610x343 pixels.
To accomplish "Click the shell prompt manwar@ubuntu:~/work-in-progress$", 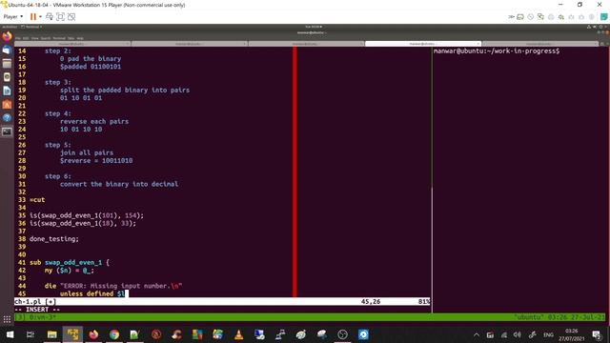I will click(x=497, y=50).
